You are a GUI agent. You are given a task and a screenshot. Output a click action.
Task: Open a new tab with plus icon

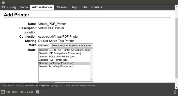coord(38,92)
